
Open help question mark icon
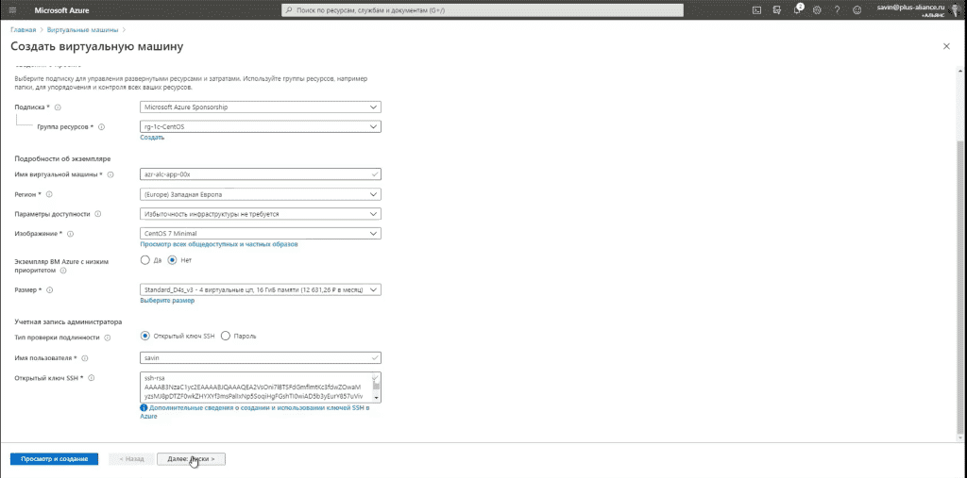click(x=837, y=9)
